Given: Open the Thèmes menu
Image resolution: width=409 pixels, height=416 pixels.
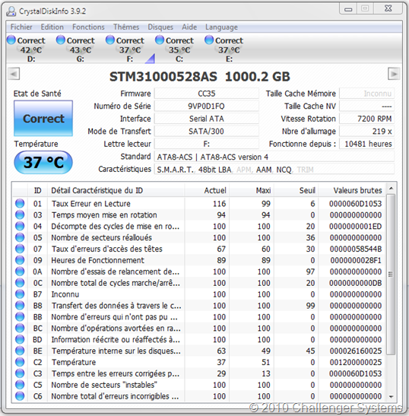Looking at the screenshot, I should click(x=126, y=27).
